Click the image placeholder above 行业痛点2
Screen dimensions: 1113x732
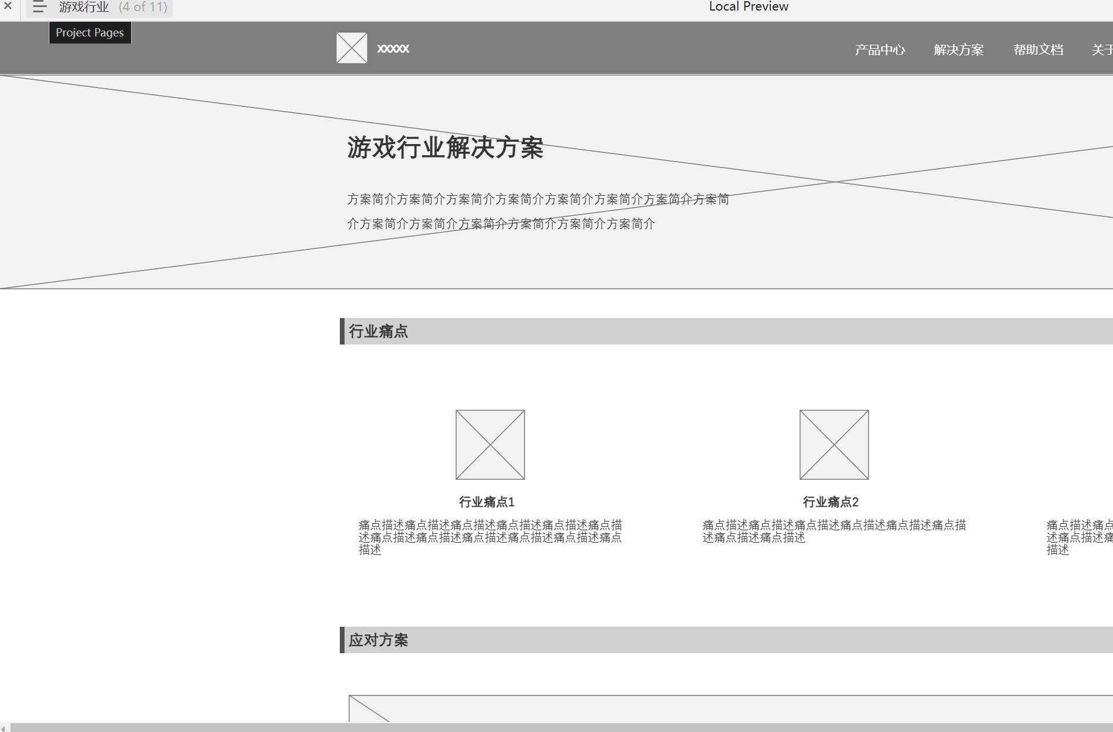[x=834, y=444]
